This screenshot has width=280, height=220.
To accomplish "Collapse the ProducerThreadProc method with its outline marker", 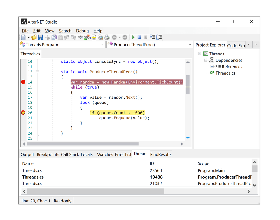I will pos(38,72).
